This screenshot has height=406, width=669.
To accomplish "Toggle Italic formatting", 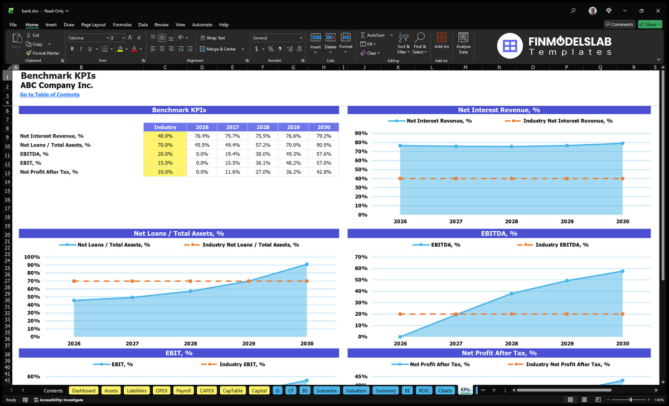I will (81, 49).
